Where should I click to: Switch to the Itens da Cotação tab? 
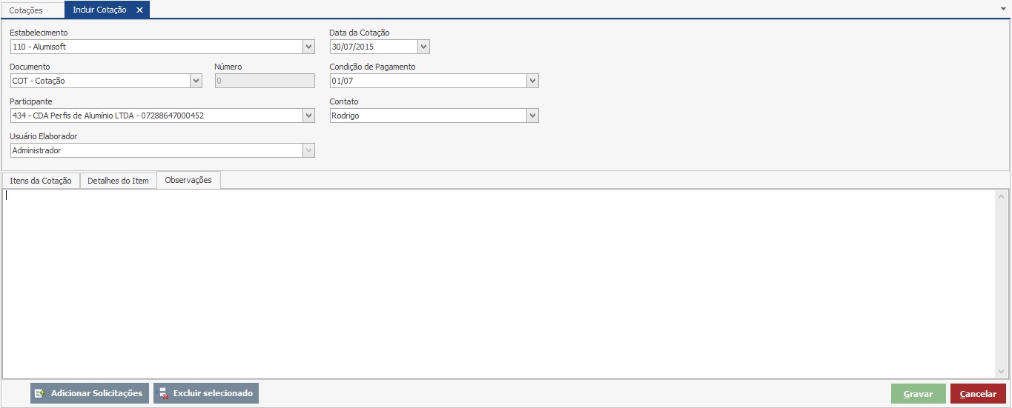click(41, 181)
